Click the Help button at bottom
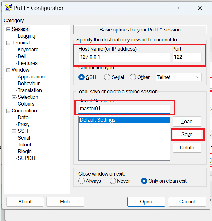Viewport: 212px width, 221px height. coord(65,202)
